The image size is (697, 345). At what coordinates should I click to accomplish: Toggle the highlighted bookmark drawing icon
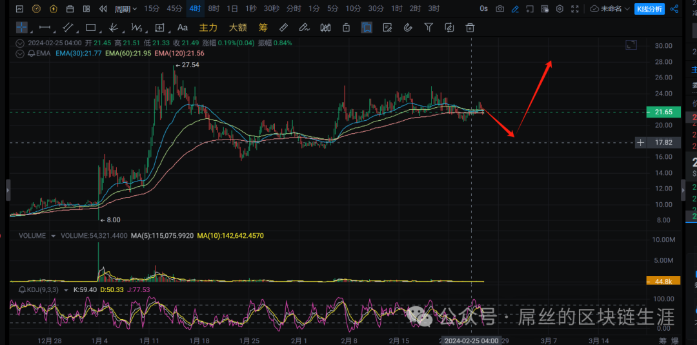367,28
